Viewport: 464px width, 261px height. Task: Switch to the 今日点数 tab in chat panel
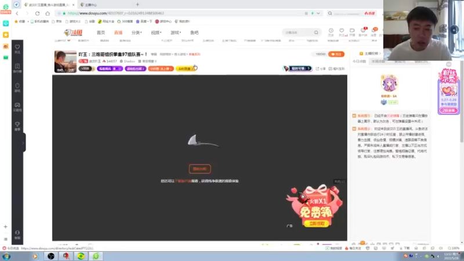359,61
